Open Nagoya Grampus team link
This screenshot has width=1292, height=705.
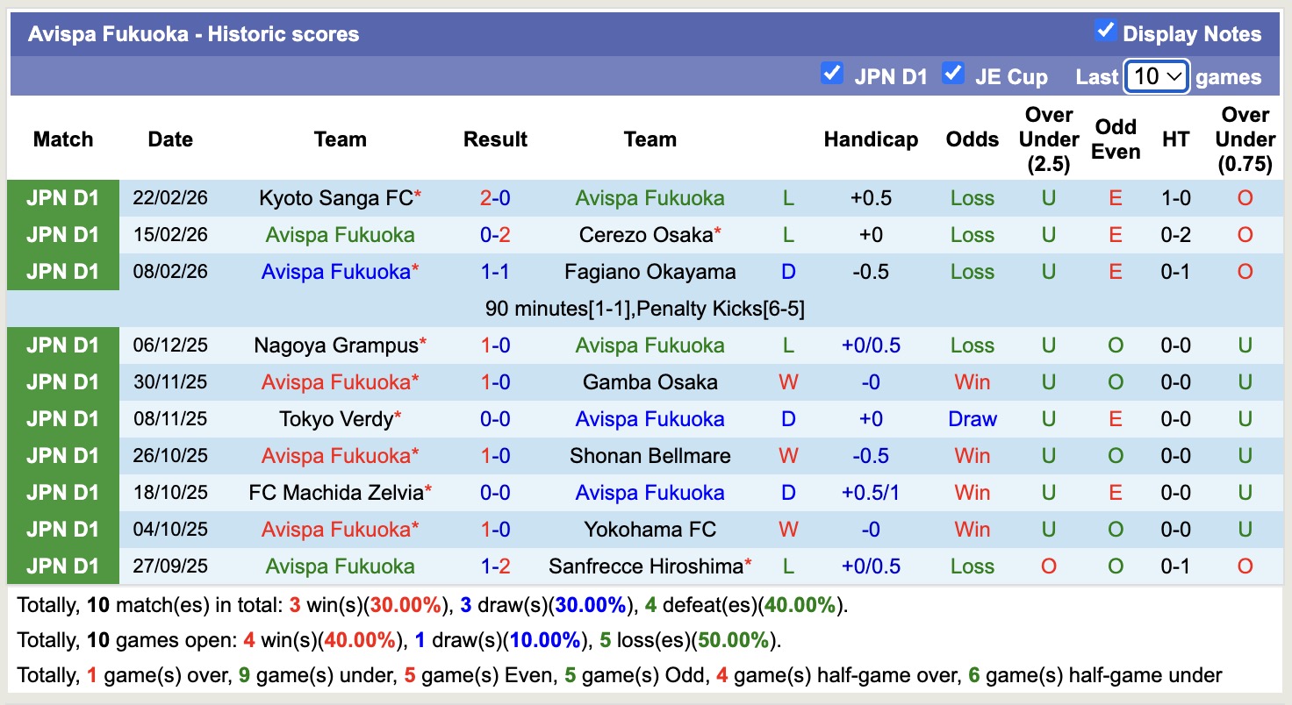pyautogui.click(x=335, y=345)
